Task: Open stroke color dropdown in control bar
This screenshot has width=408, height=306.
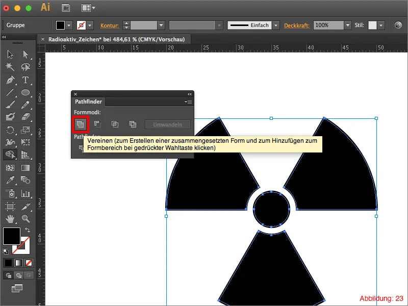Action: click(90, 25)
